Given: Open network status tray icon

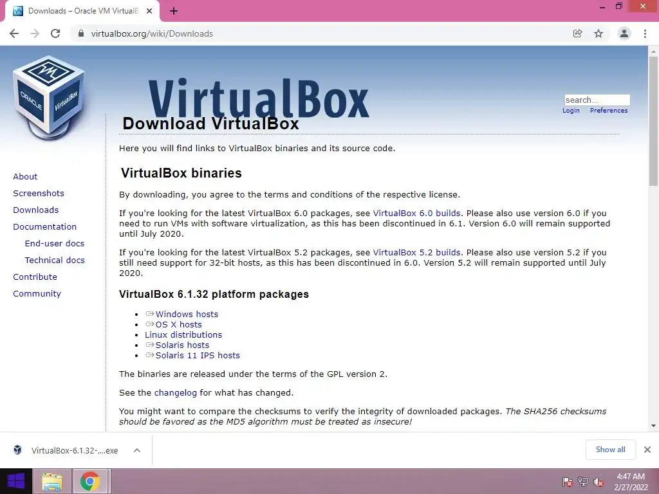Looking at the screenshot, I should click(583, 482).
